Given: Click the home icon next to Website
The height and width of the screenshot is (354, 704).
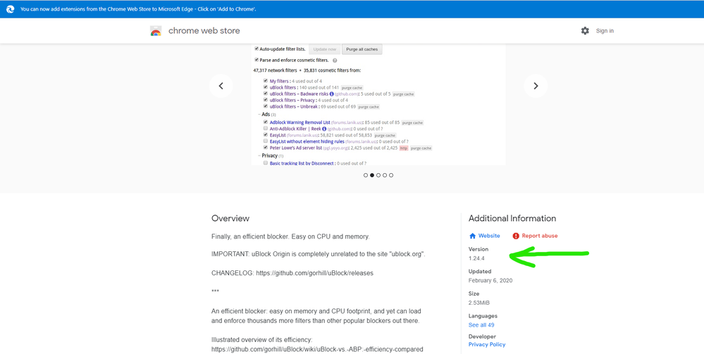Looking at the screenshot, I should [472, 236].
